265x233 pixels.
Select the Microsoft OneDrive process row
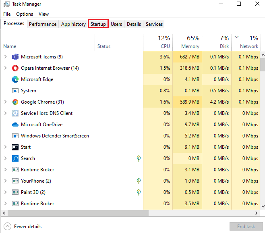130,125
